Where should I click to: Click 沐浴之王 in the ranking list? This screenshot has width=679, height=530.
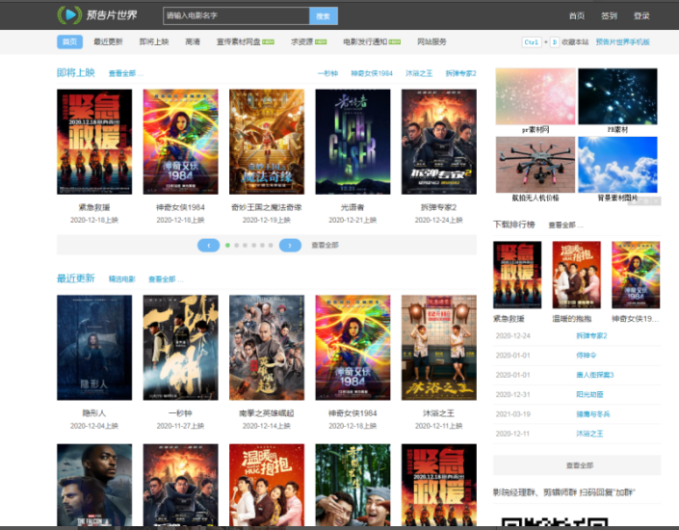(x=589, y=434)
